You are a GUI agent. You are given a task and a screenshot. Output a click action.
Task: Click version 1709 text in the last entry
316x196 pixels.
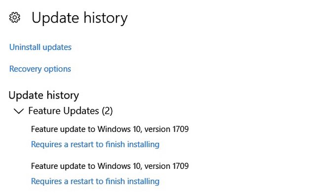[166, 166]
